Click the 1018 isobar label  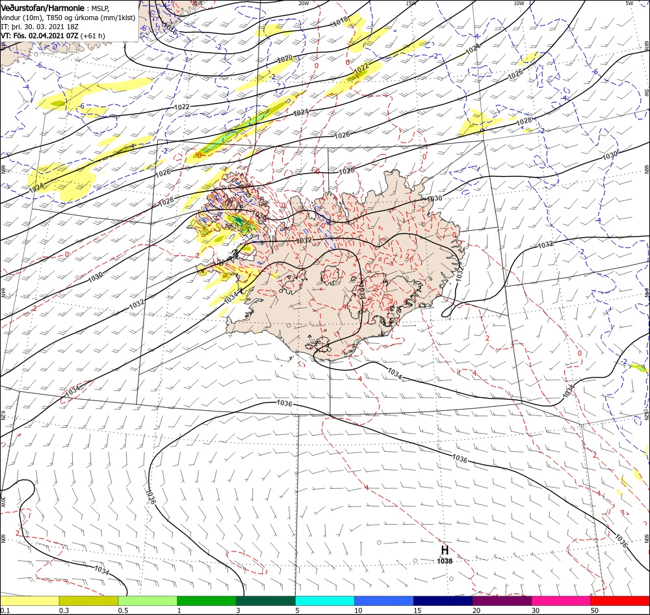coord(341,21)
